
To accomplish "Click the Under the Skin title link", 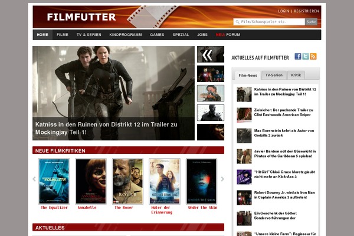I will coord(202,208).
